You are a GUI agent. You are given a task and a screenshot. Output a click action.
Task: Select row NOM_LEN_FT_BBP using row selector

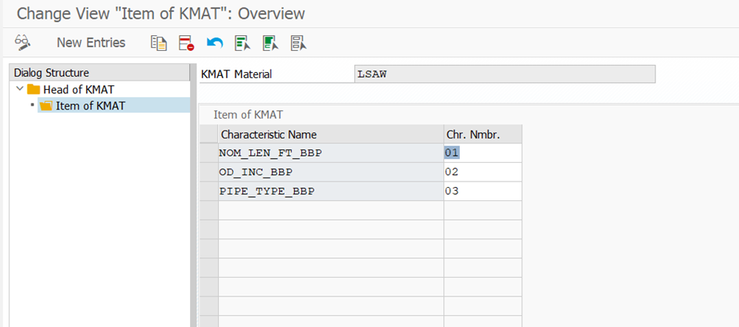coord(208,153)
